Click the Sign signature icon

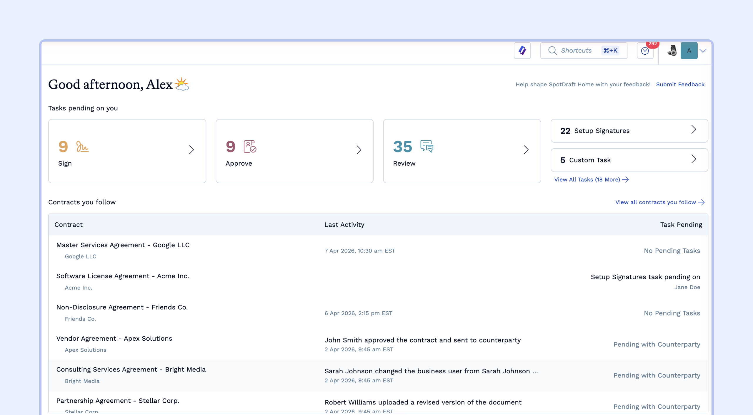(x=82, y=147)
